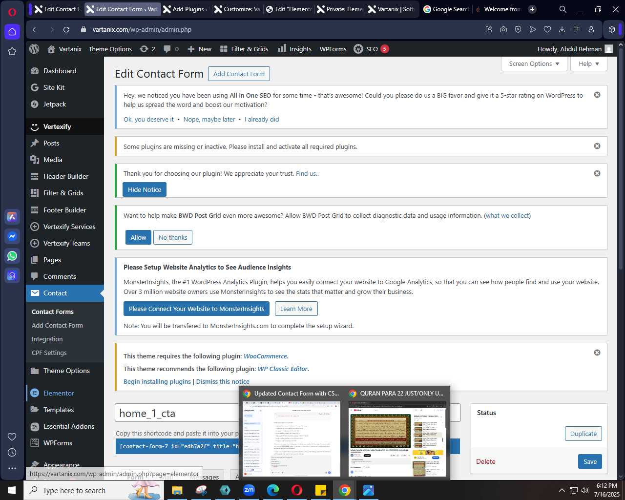Image resolution: width=625 pixels, height=500 pixels.
Task: Go back to previous page
Action: click(x=34, y=30)
